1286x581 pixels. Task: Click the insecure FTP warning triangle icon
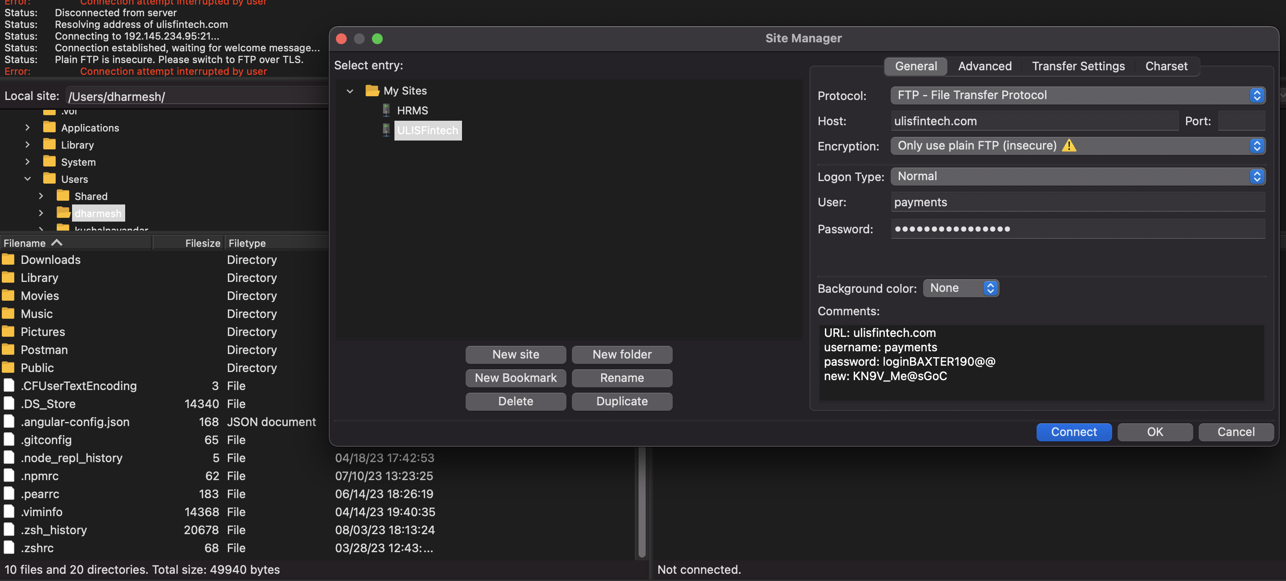pos(1069,145)
